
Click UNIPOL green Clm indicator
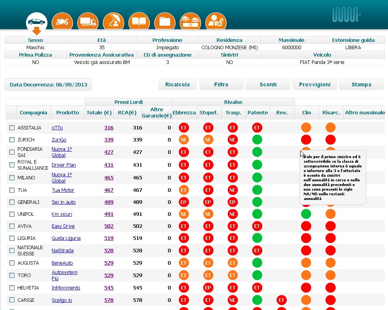[306, 214]
